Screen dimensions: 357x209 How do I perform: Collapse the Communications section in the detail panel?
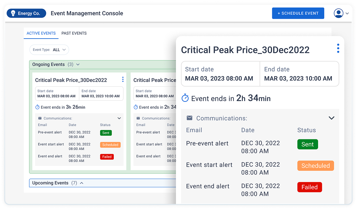[331, 117]
